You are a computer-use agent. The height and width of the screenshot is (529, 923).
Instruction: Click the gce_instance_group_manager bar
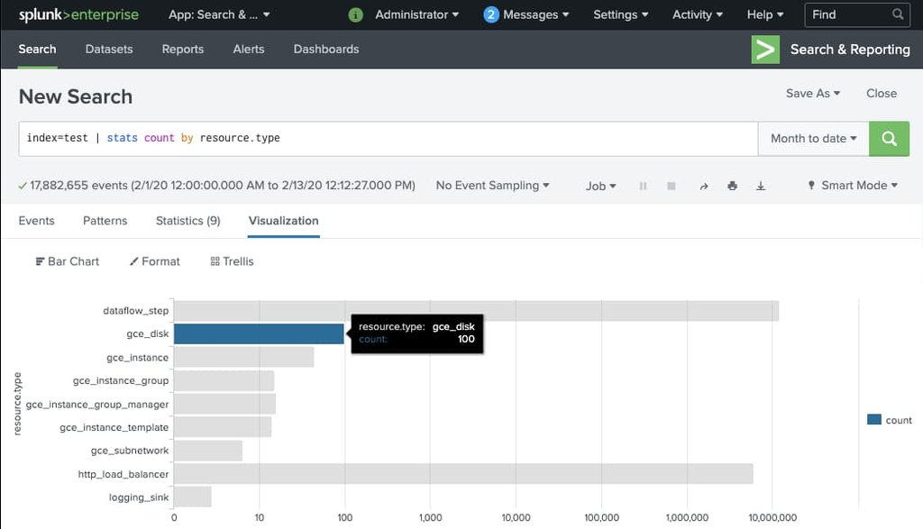click(x=224, y=405)
